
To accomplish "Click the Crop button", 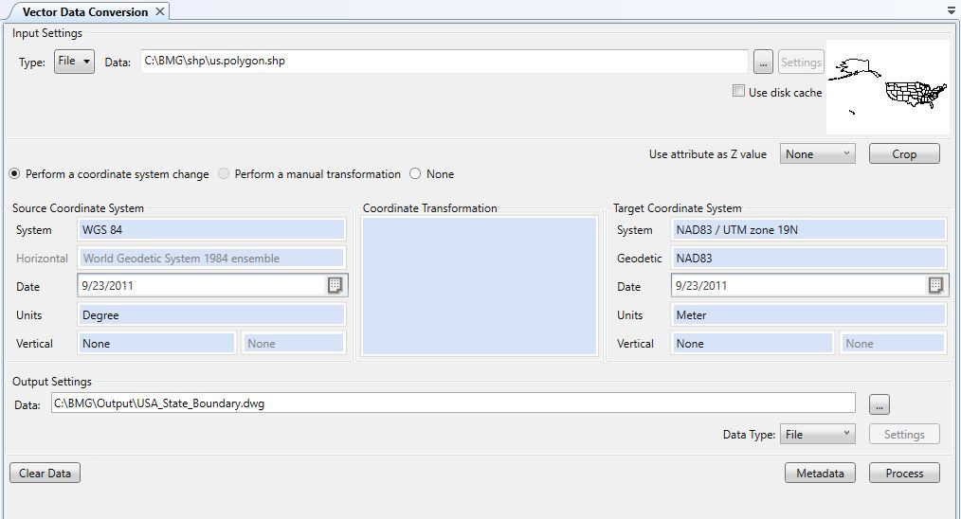I will tap(903, 154).
